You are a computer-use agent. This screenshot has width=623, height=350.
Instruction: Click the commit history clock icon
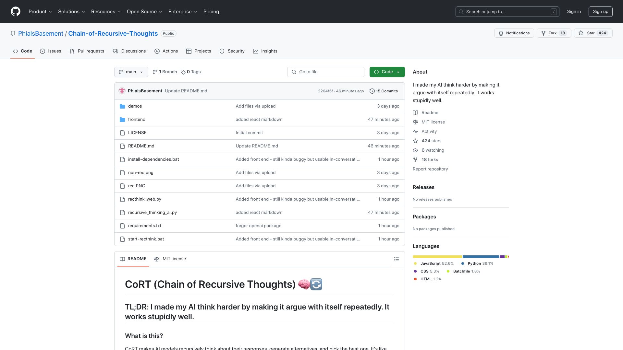coord(372,91)
